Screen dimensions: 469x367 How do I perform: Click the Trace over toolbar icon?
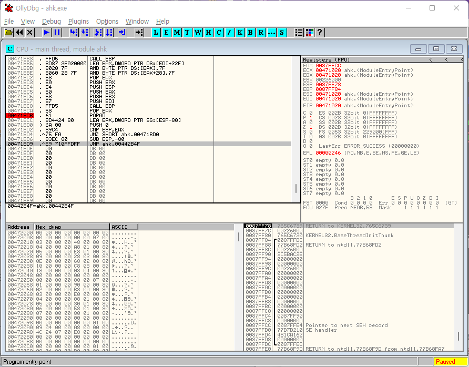(109, 32)
